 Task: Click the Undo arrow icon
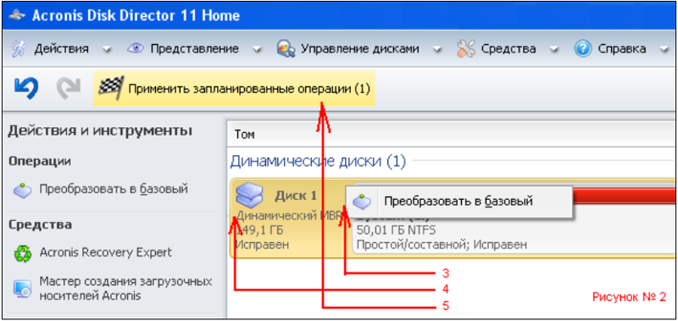26,88
